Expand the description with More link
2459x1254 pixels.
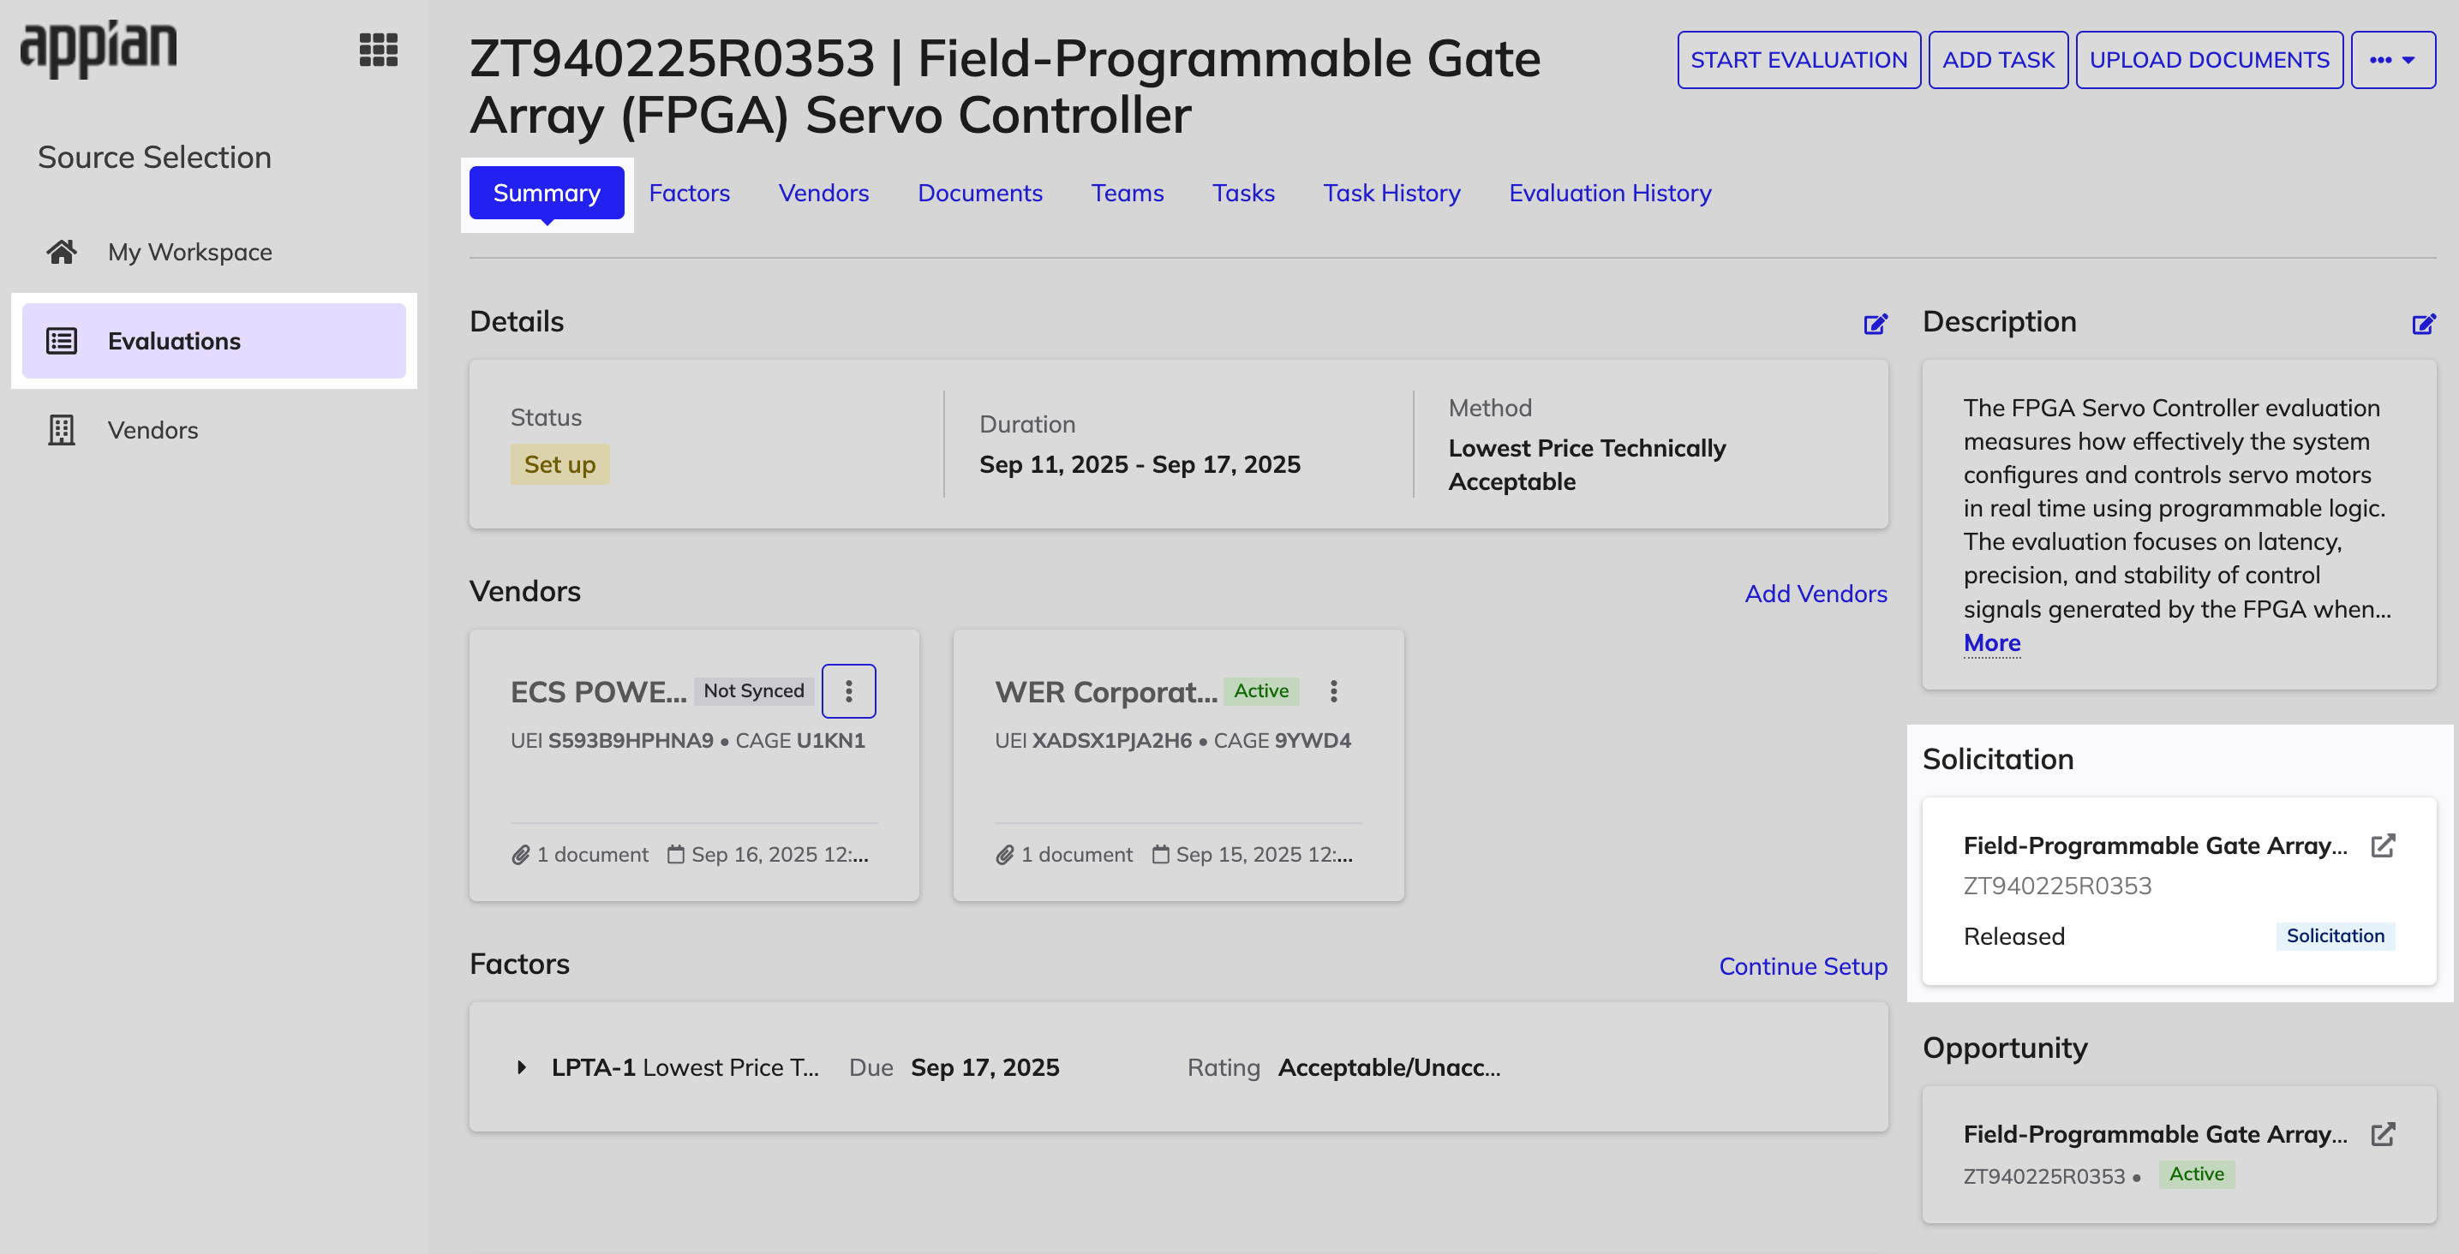pyautogui.click(x=1991, y=642)
